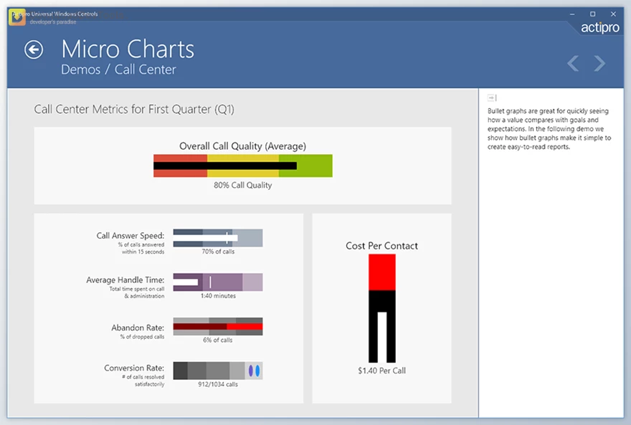The width and height of the screenshot is (631, 425).
Task: Select the Demos / Call Center subtitle
Action: pyautogui.click(x=118, y=70)
